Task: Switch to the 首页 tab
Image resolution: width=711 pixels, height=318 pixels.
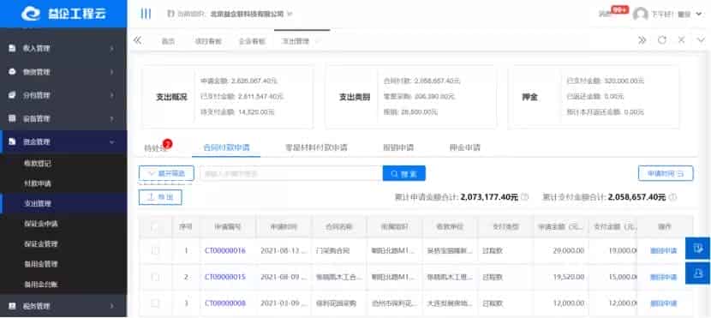Action: click(168, 41)
